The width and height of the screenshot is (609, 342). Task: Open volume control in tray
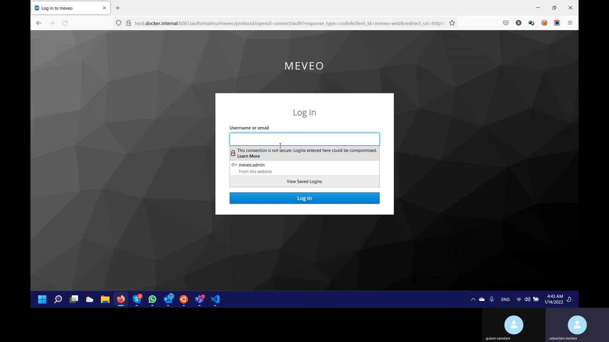[527, 299]
